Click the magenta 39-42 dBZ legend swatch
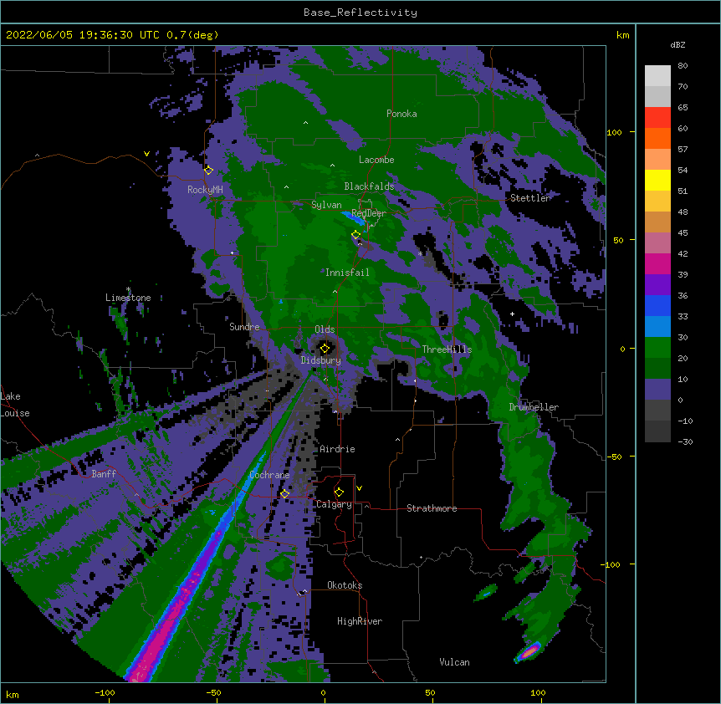 [657, 263]
